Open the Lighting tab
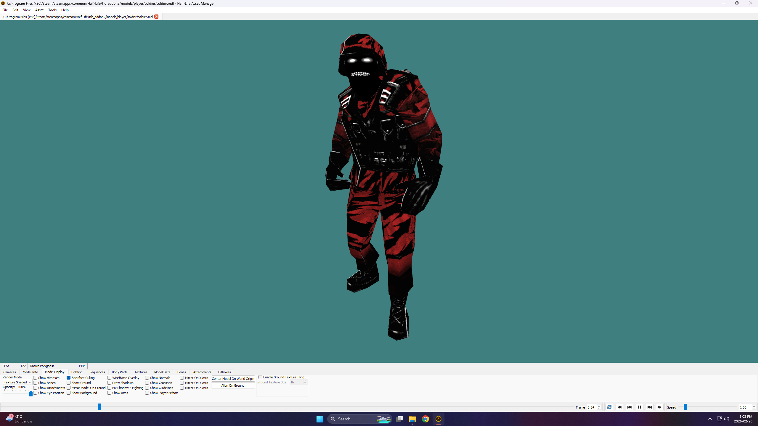Viewport: 758px width, 426px height. pyautogui.click(x=77, y=372)
